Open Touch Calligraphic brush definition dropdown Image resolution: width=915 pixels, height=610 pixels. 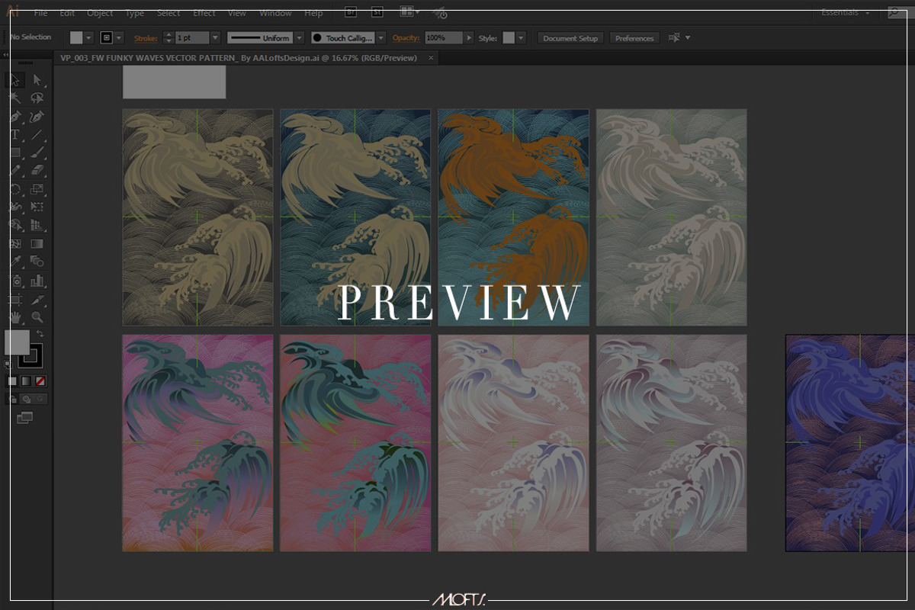pyautogui.click(x=381, y=37)
